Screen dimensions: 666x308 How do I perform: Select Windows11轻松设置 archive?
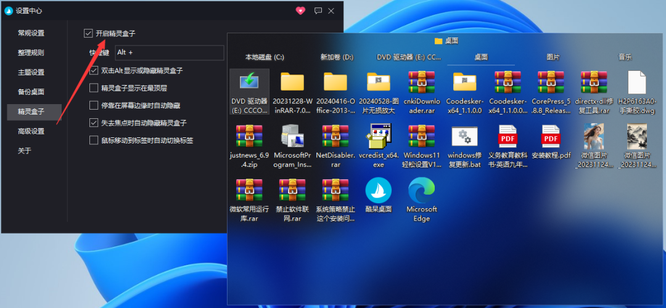421,136
